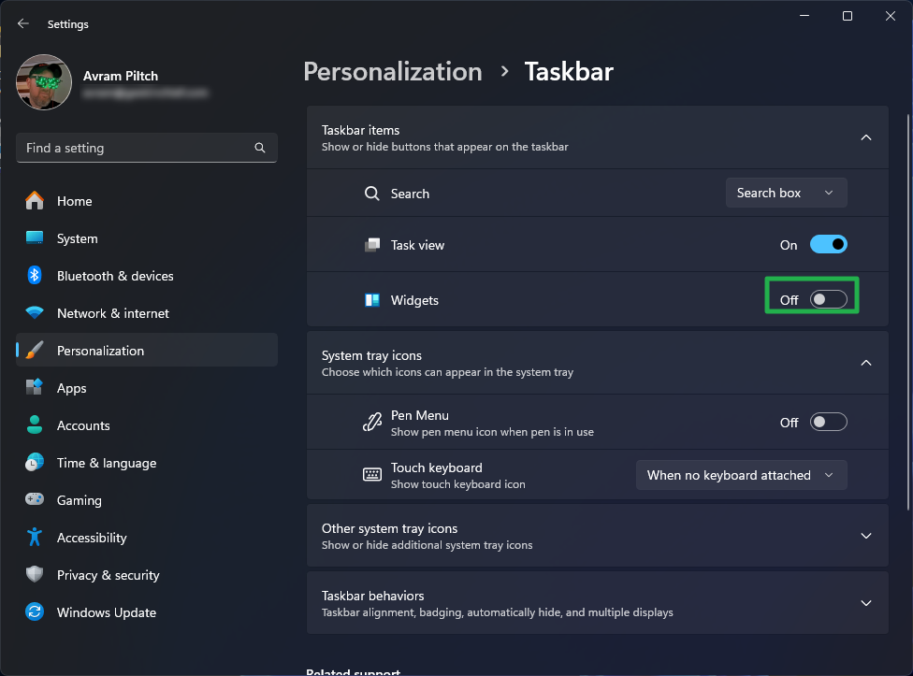Image resolution: width=913 pixels, height=676 pixels.
Task: Open Bluetooth & devices settings
Action: [x=114, y=276]
